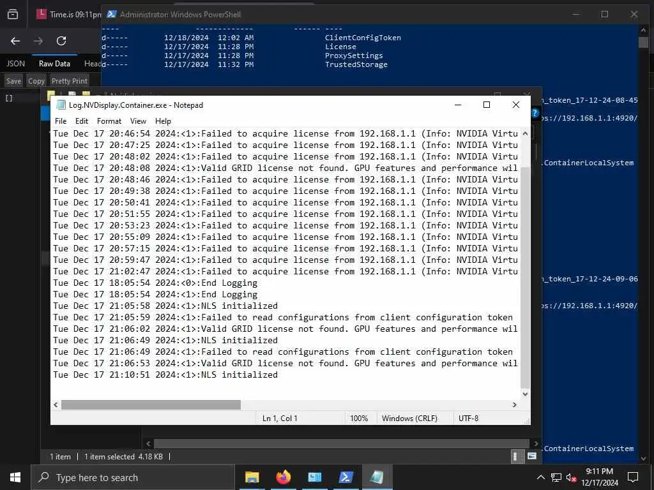
Task: Open PowerShell from the taskbar
Action: [346, 477]
